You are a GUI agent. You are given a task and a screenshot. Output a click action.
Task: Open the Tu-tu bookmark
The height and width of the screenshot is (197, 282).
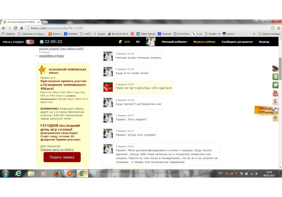click(x=197, y=34)
